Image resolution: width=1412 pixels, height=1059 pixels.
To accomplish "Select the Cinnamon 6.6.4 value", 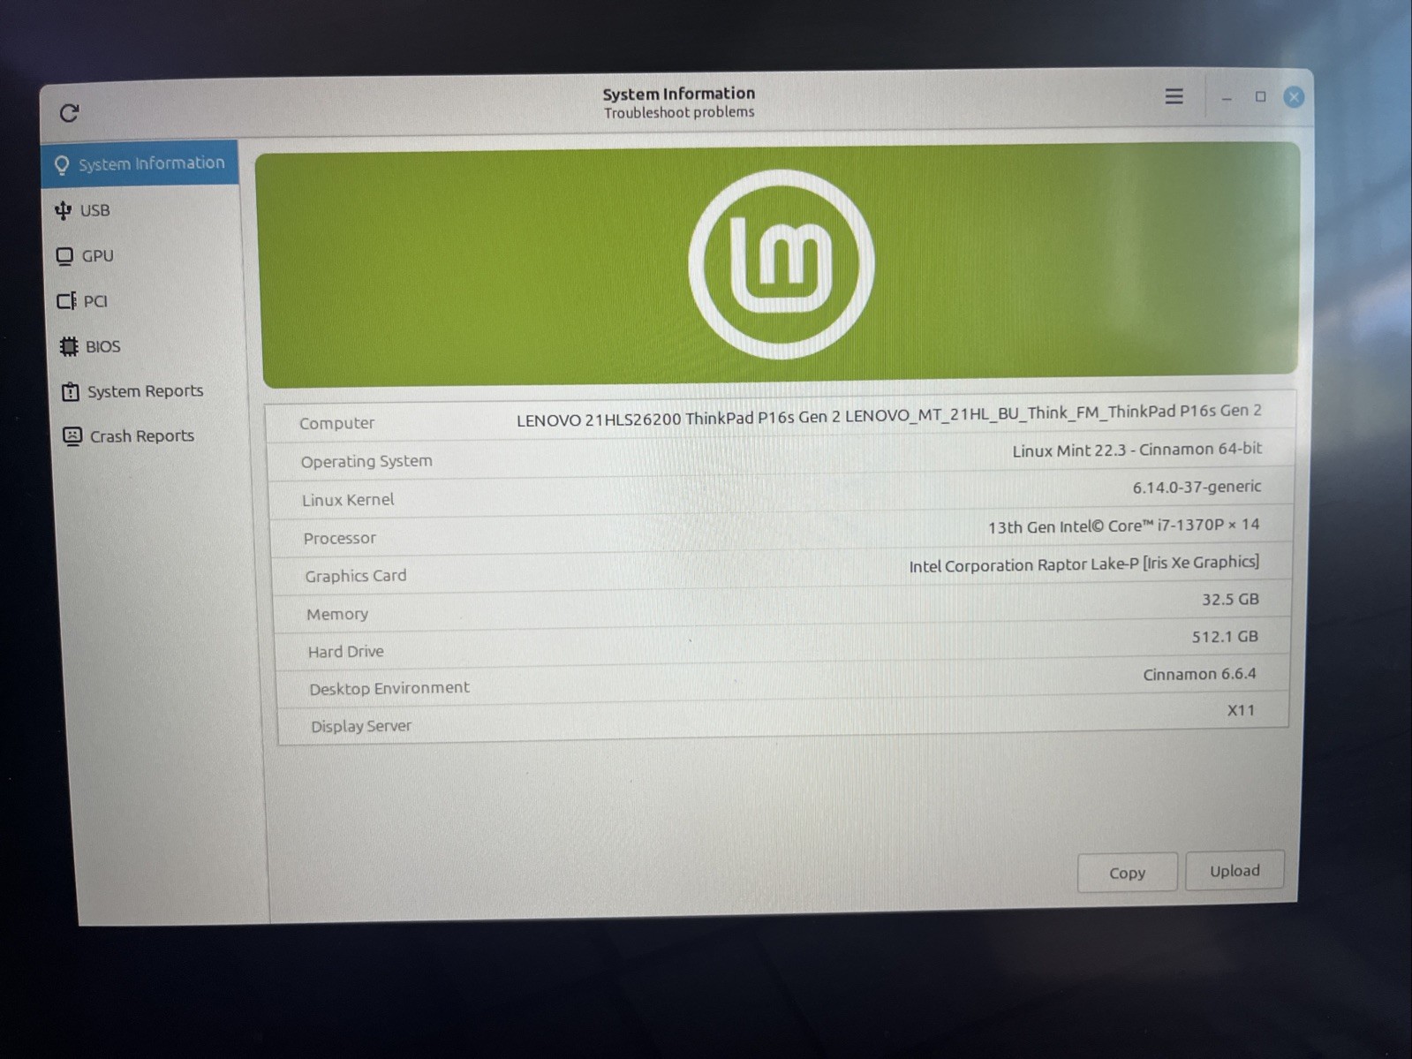I will tap(1199, 674).
